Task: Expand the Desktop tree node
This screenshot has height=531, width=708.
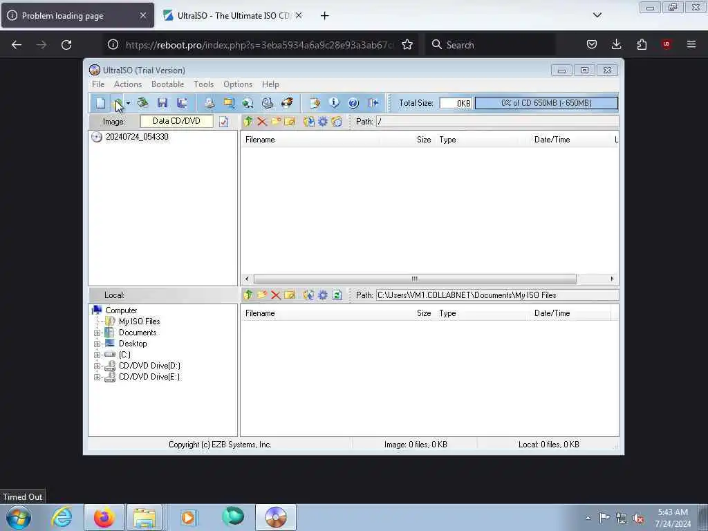Action: pos(97,344)
